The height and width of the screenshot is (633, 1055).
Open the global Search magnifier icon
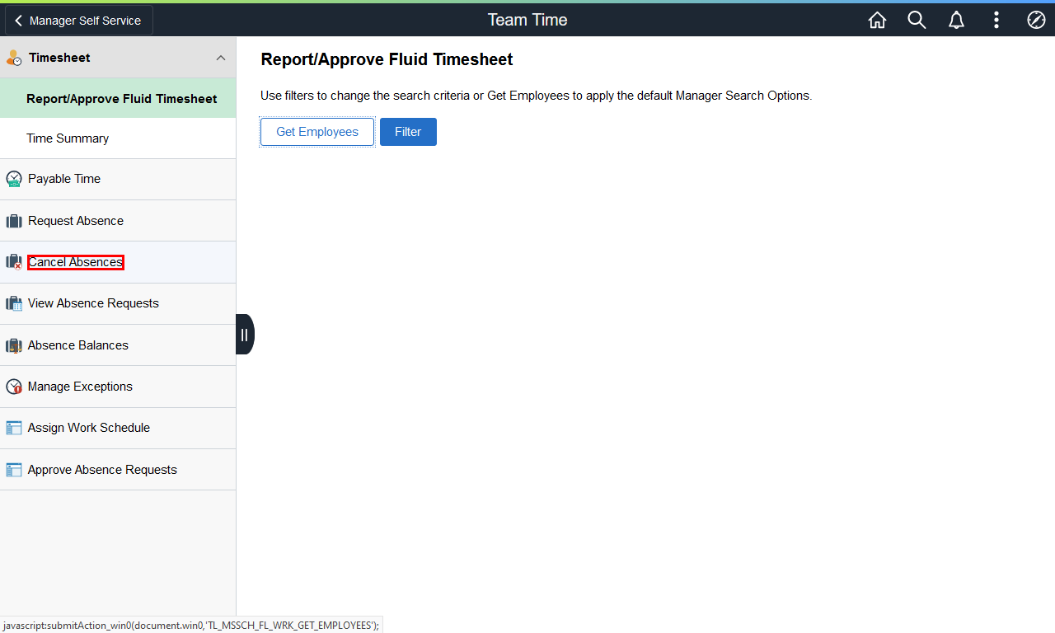pos(917,20)
